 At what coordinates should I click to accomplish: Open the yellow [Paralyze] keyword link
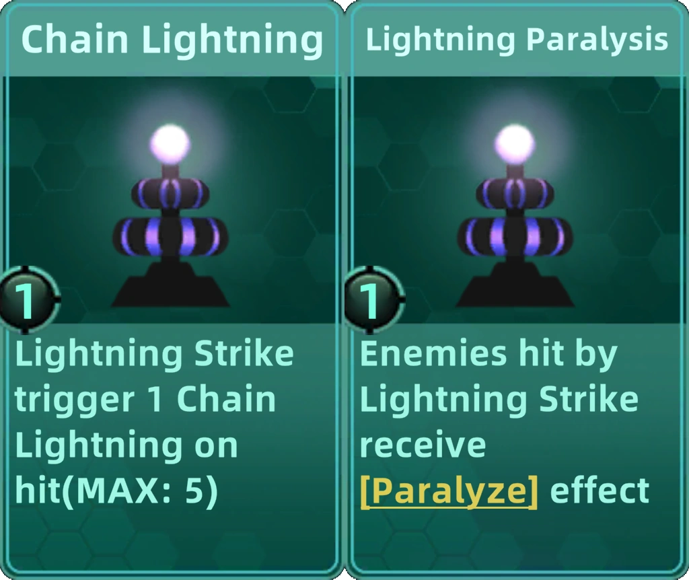[x=449, y=491]
